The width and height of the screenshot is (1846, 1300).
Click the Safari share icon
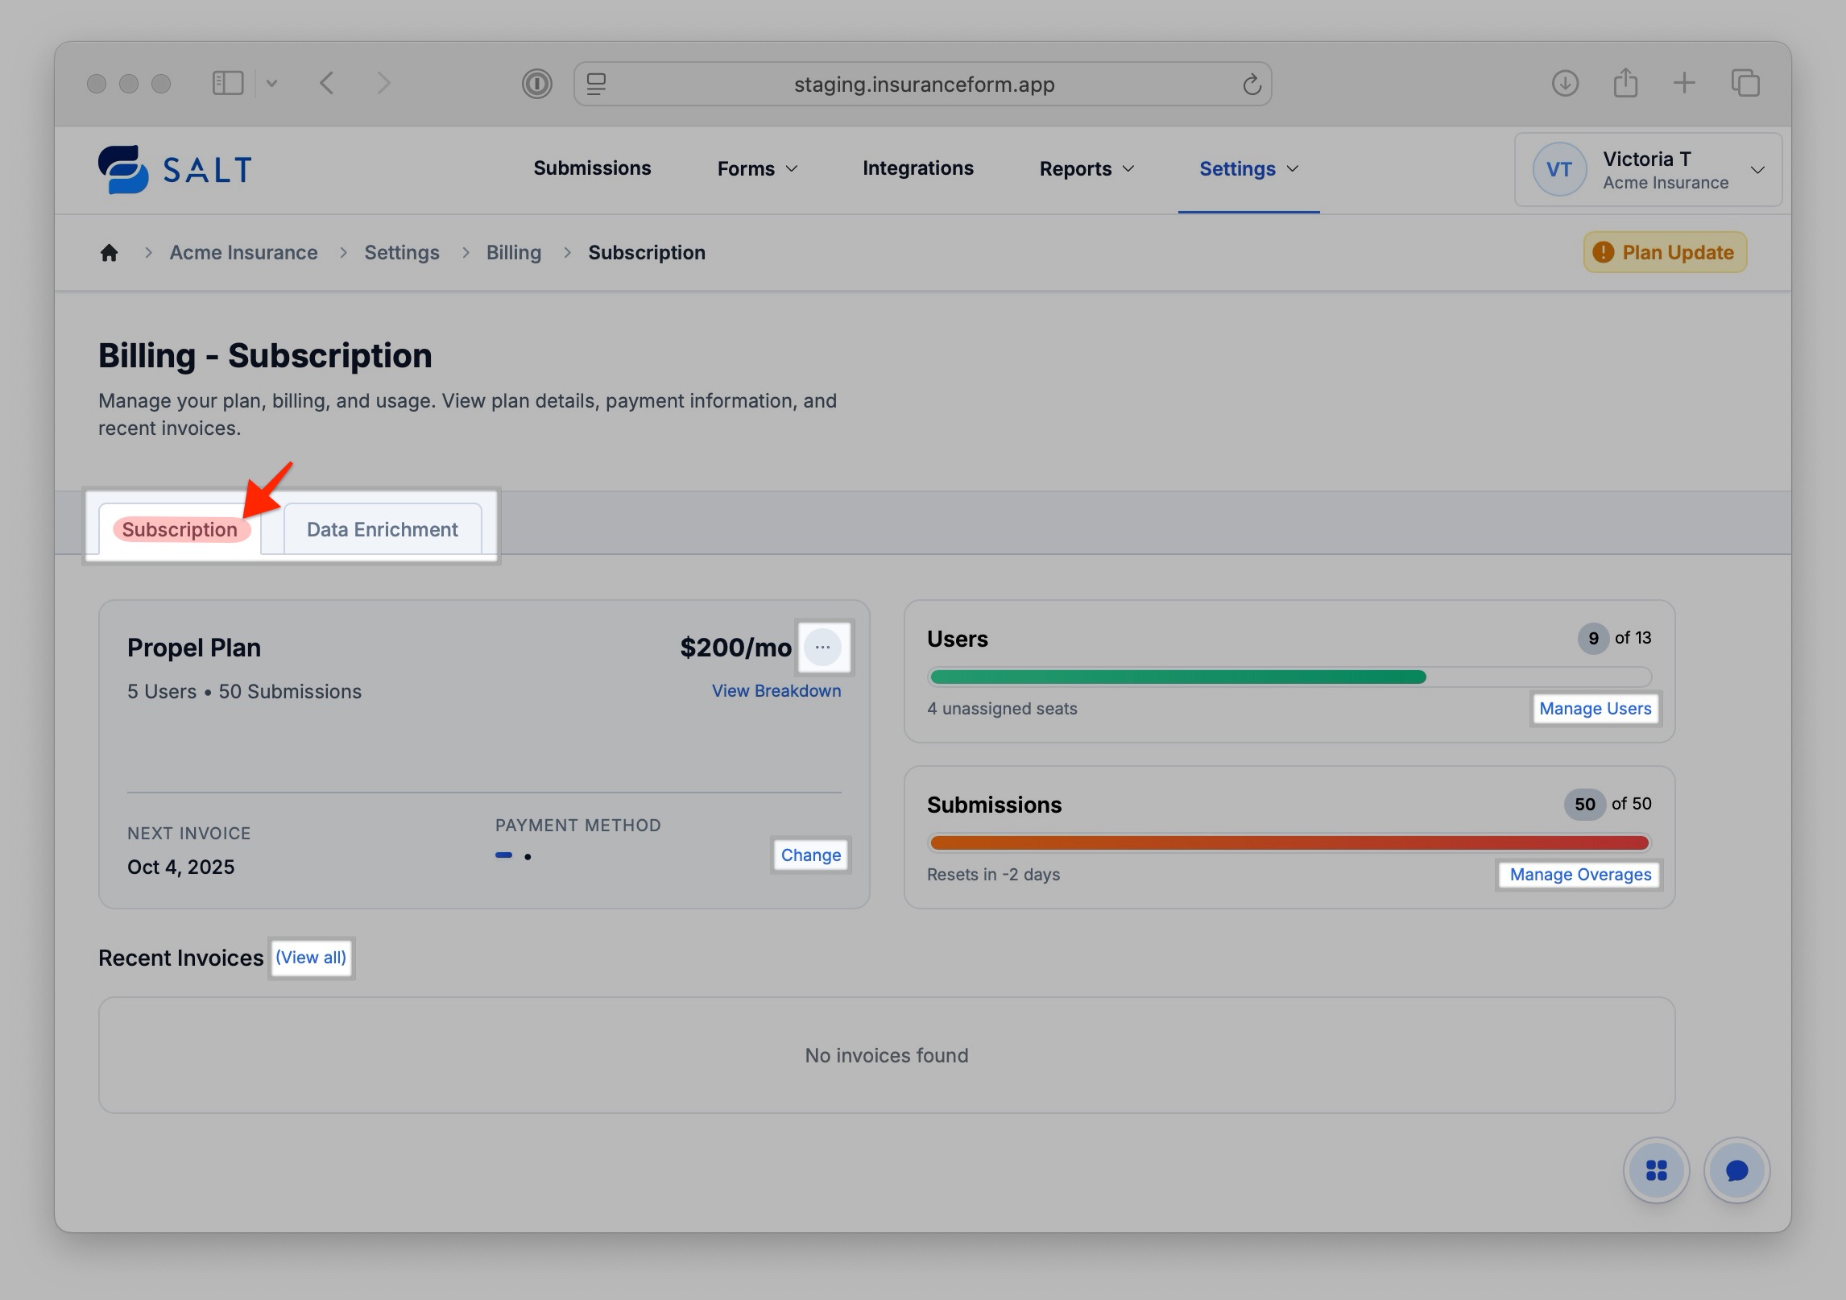pyautogui.click(x=1625, y=83)
